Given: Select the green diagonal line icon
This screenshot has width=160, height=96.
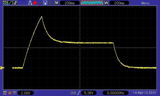Looking at the screenshot, I should tap(10, 2).
